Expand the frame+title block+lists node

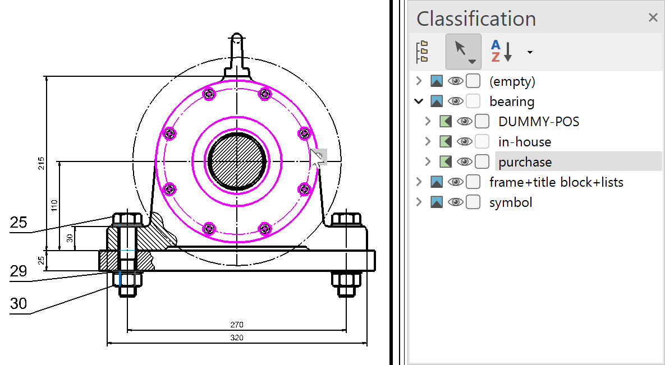[419, 182]
